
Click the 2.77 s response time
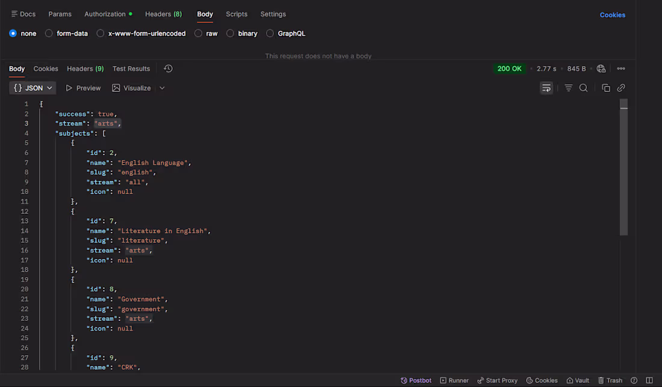546,69
